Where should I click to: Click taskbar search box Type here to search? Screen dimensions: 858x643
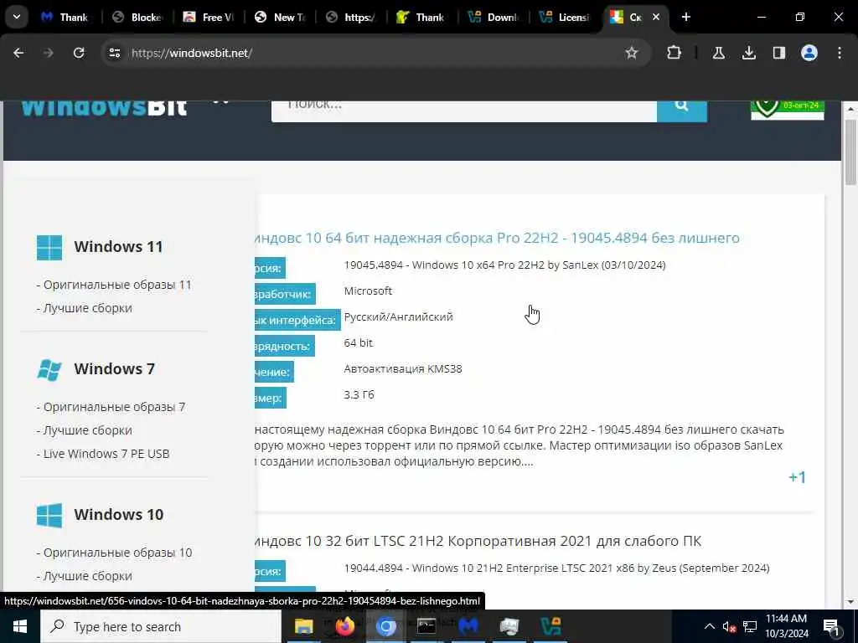tap(161, 626)
